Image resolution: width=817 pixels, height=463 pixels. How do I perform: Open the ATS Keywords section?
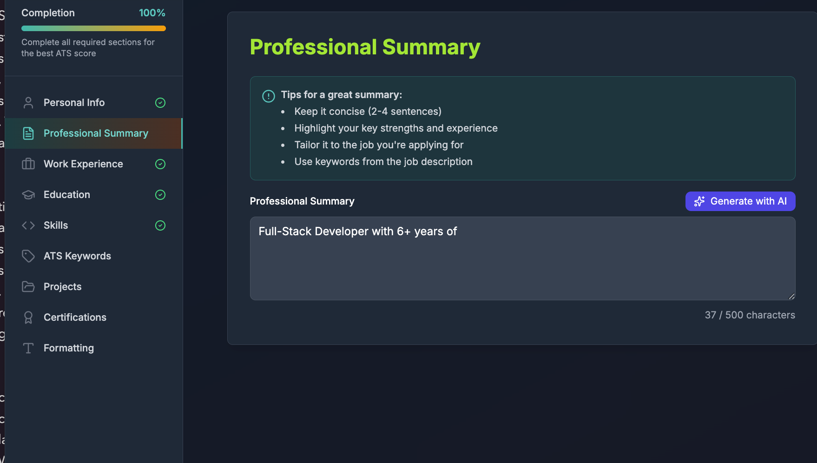pos(77,256)
